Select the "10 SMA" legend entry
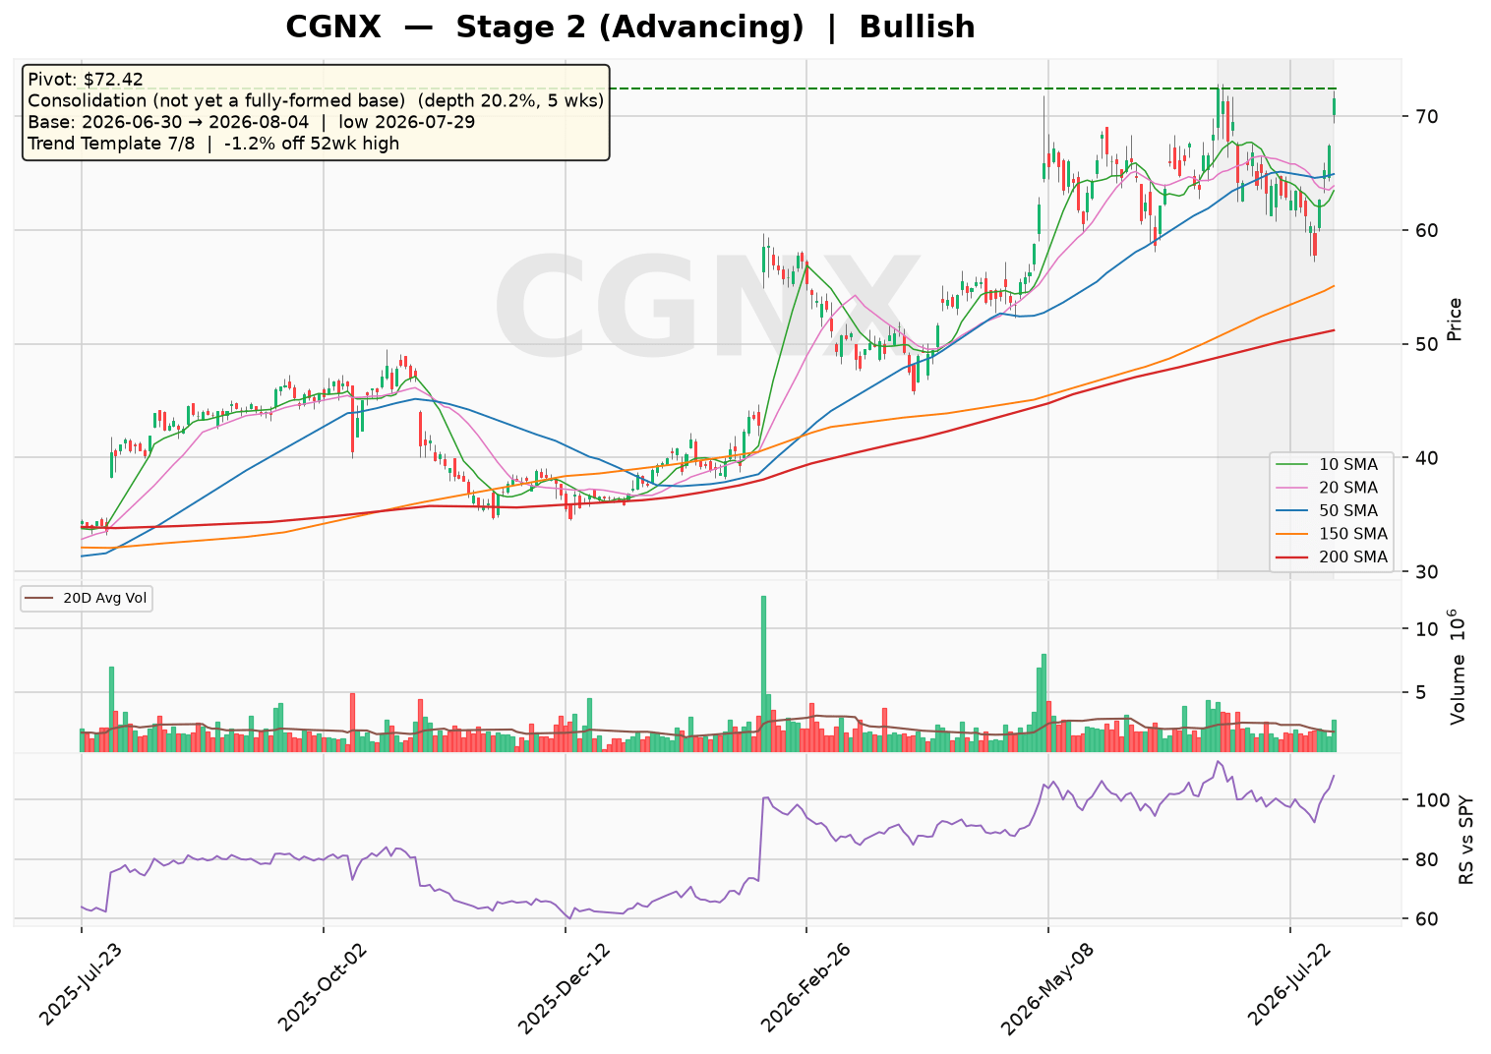 [1330, 465]
